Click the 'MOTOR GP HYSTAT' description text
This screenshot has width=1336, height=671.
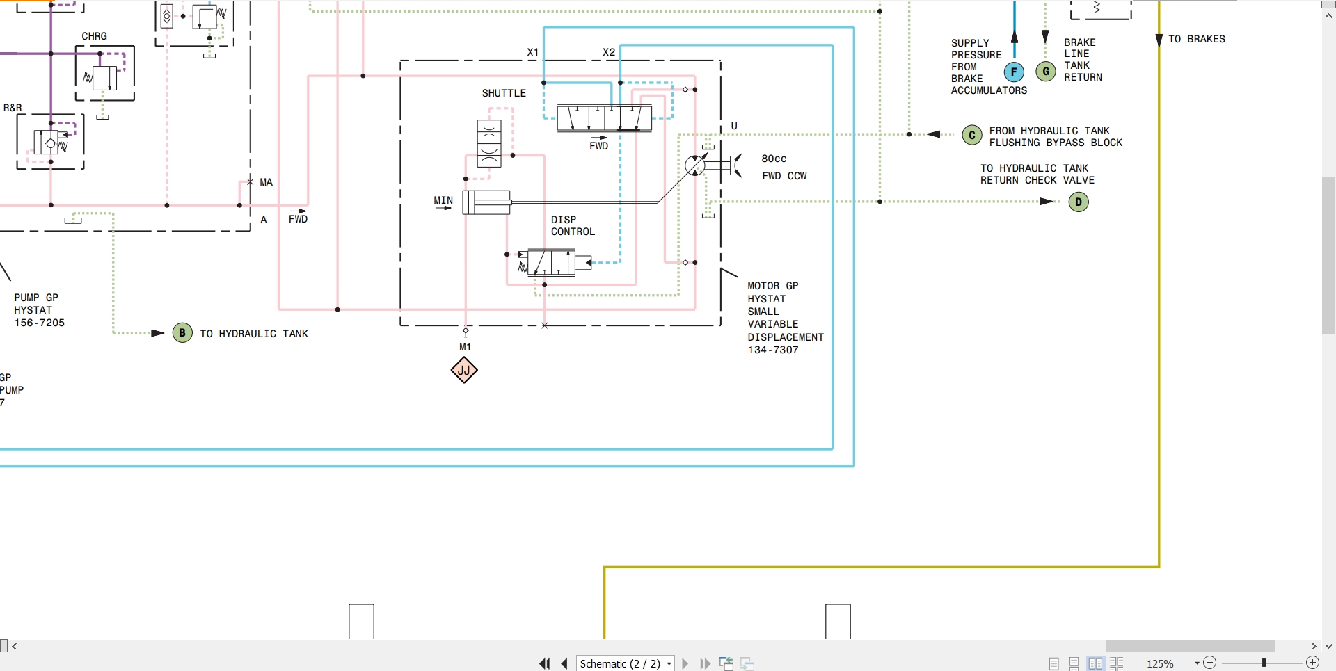[x=786, y=318]
